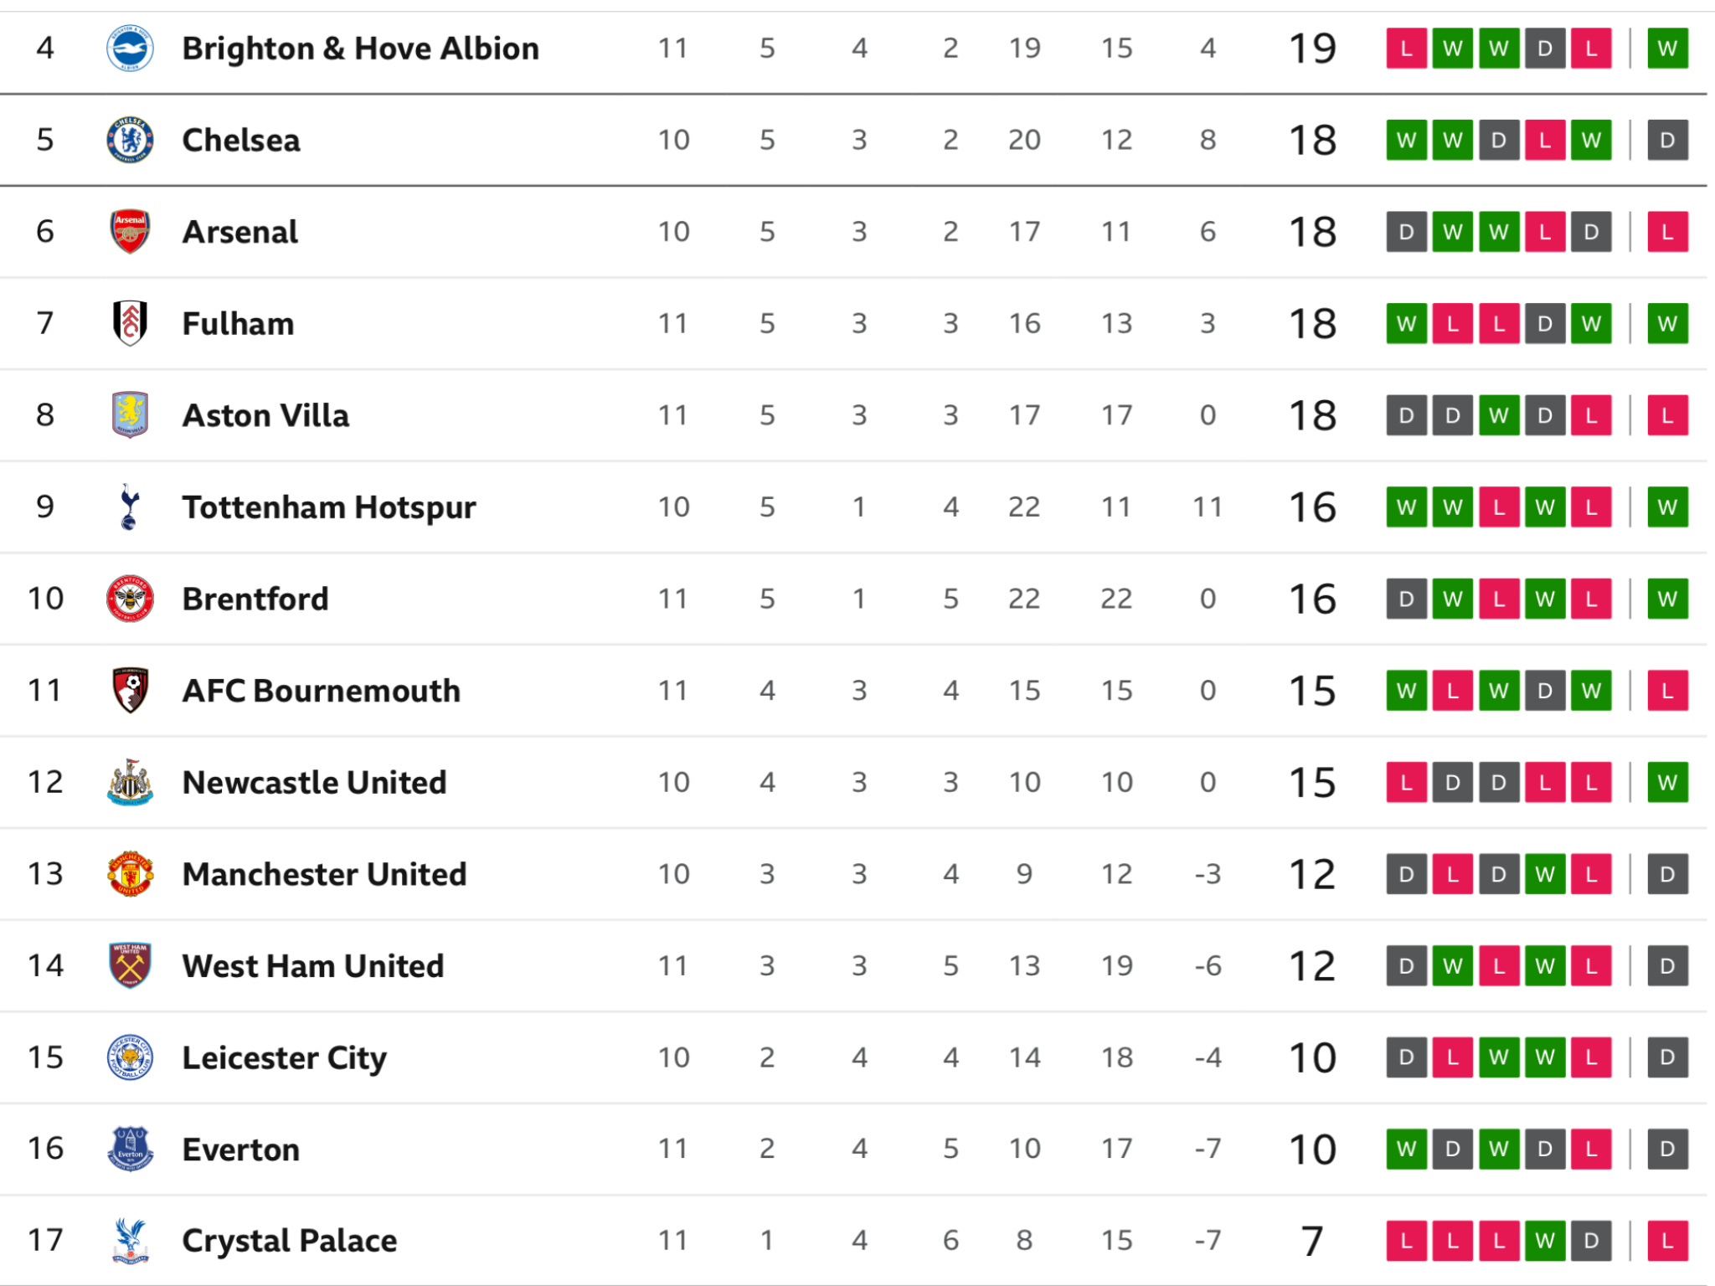Click the Brentford bee badge

click(x=130, y=599)
